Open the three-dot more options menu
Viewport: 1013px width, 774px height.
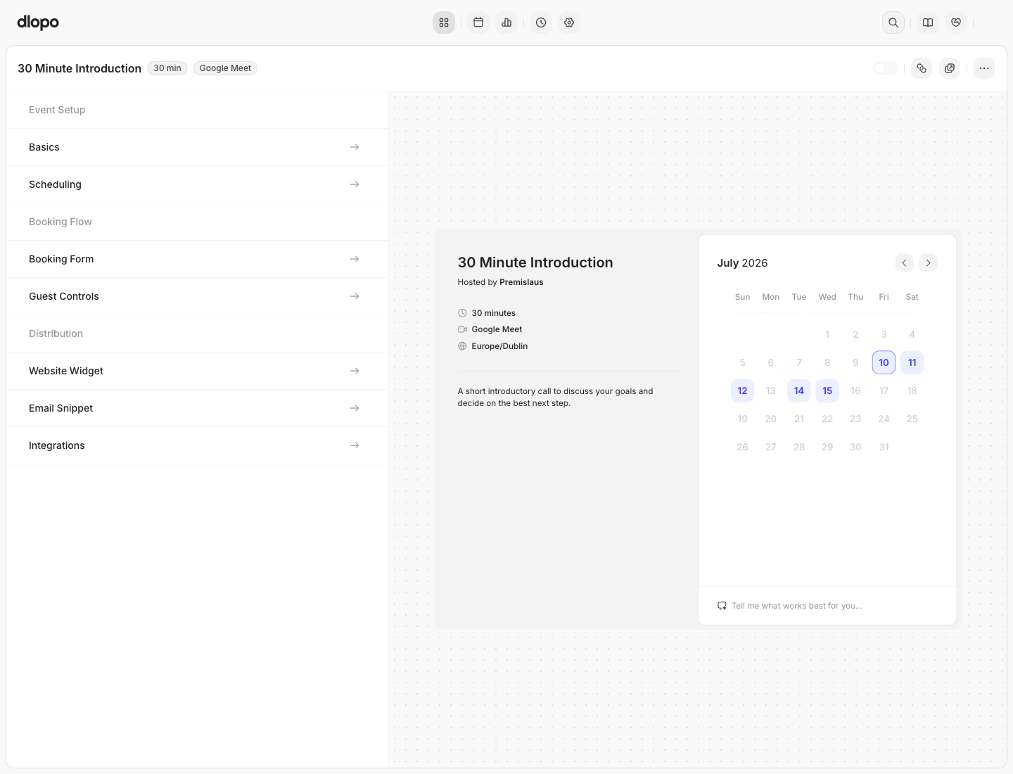[x=984, y=68]
